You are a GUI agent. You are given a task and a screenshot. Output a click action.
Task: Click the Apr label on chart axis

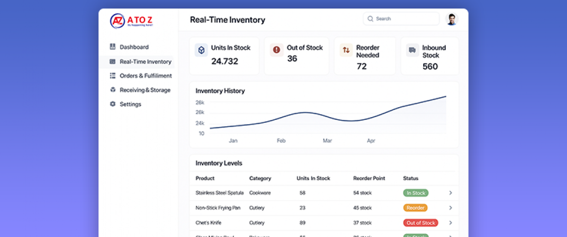point(371,141)
